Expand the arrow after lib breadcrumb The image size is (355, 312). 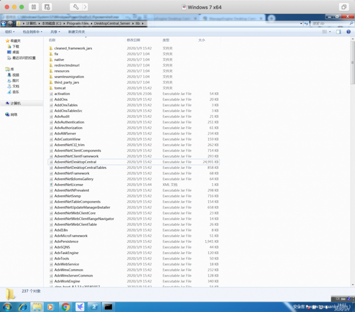tap(143, 23)
